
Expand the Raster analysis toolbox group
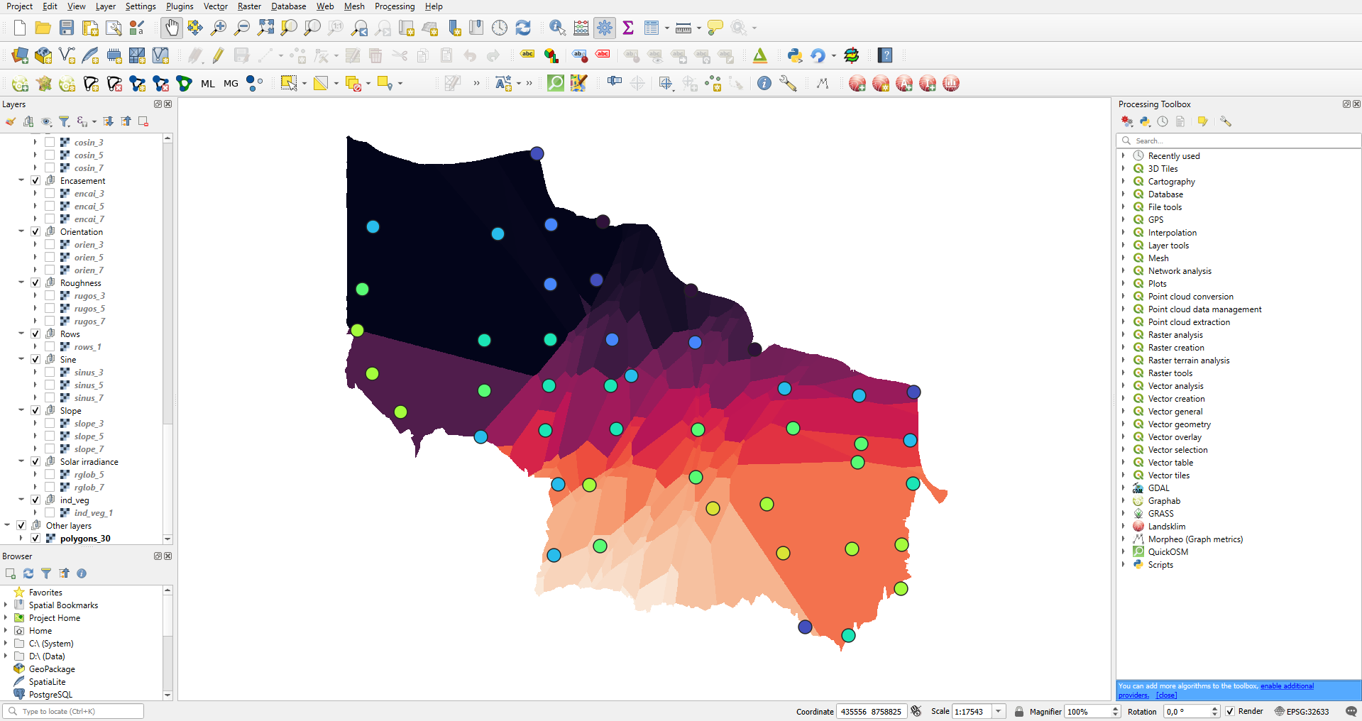(1124, 335)
